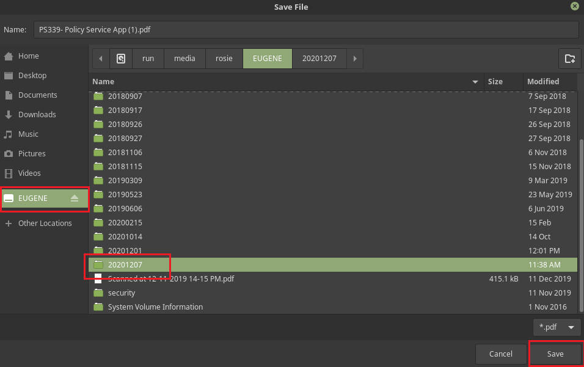Click the recent files path icon

tap(121, 59)
